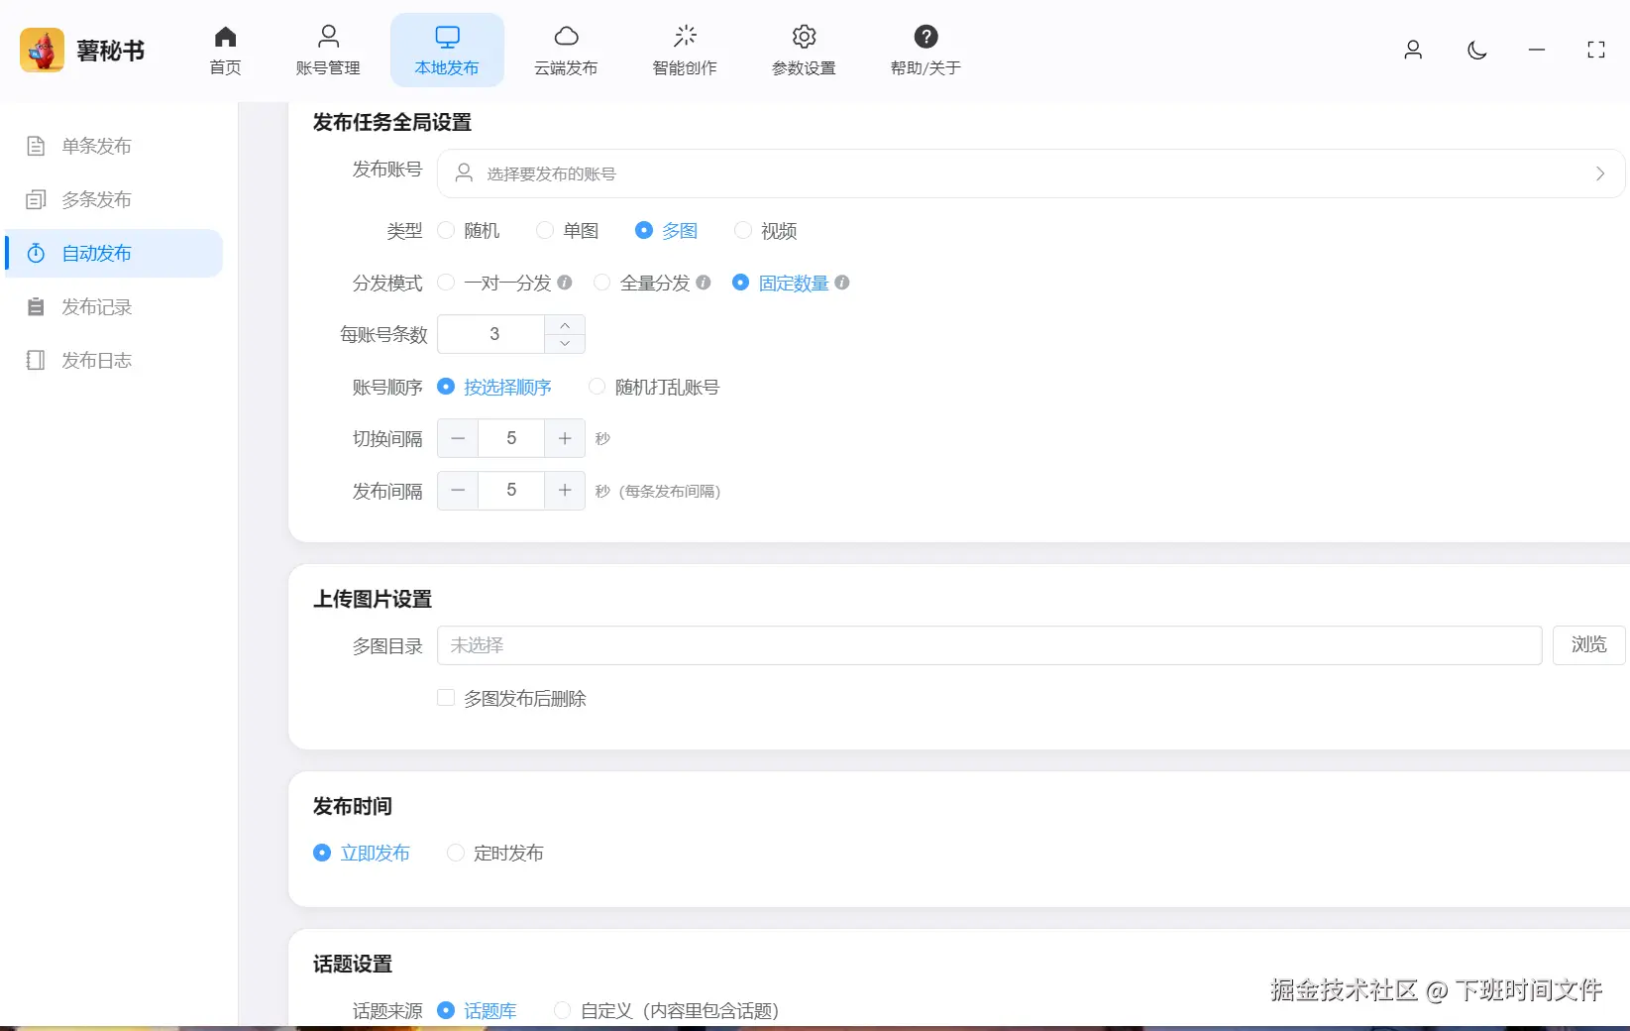Increase 发布间隔 with the plus button
This screenshot has width=1630, height=1031.
click(564, 490)
